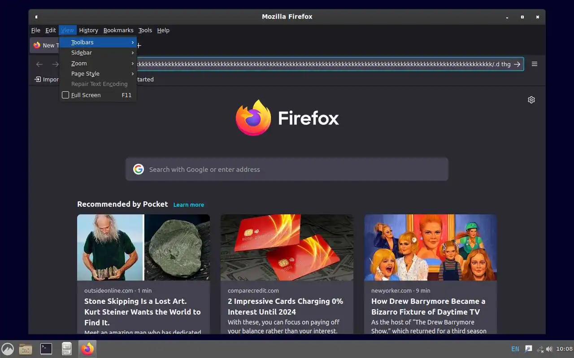Click the Import bookmarks toolbar button
Image resolution: width=574 pixels, height=358 pixels.
coord(47,79)
